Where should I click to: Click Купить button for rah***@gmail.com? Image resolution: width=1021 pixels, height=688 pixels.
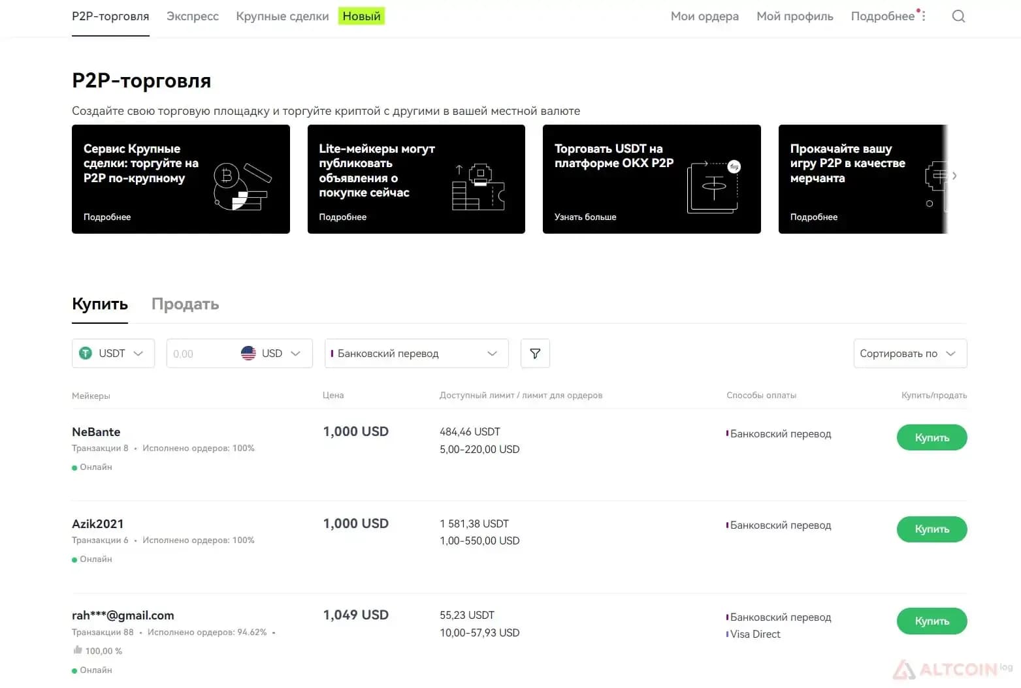coord(932,621)
